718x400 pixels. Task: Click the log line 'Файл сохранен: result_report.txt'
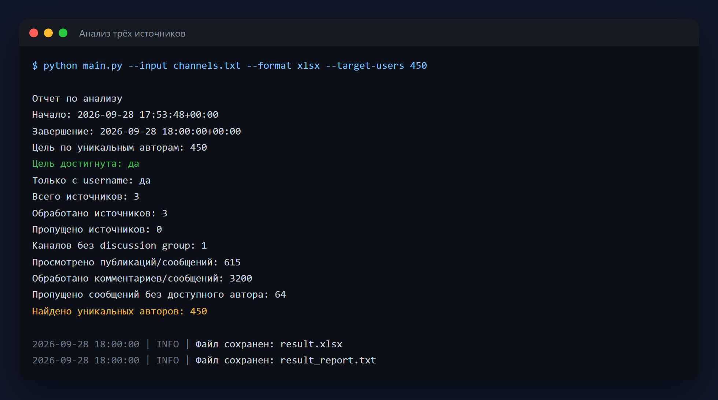204,361
